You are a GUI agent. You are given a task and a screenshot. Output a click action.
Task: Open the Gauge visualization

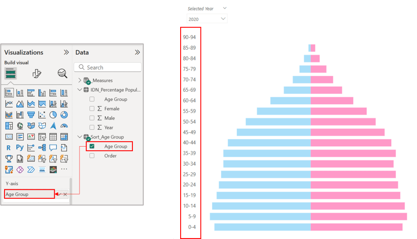tap(64, 126)
